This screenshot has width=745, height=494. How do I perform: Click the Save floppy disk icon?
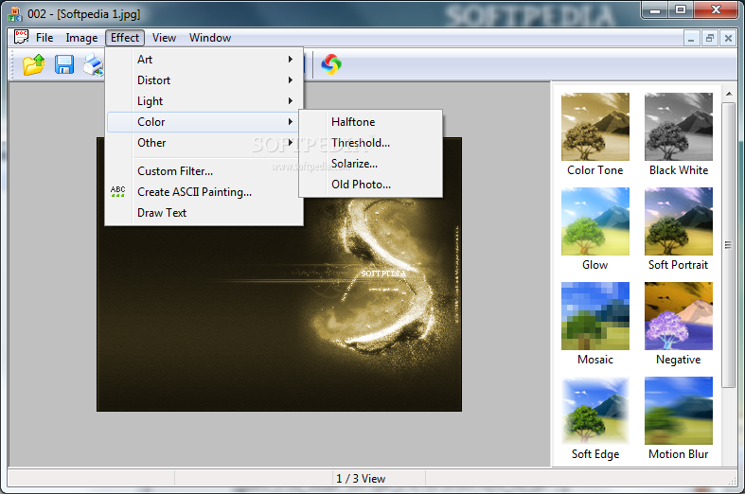[x=64, y=64]
